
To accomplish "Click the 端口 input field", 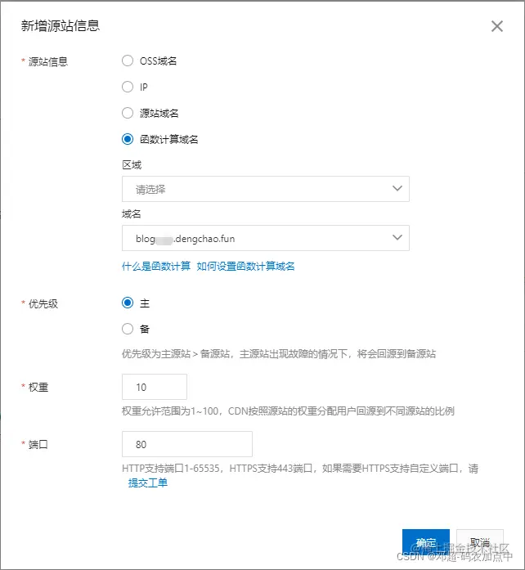I will pyautogui.click(x=187, y=444).
